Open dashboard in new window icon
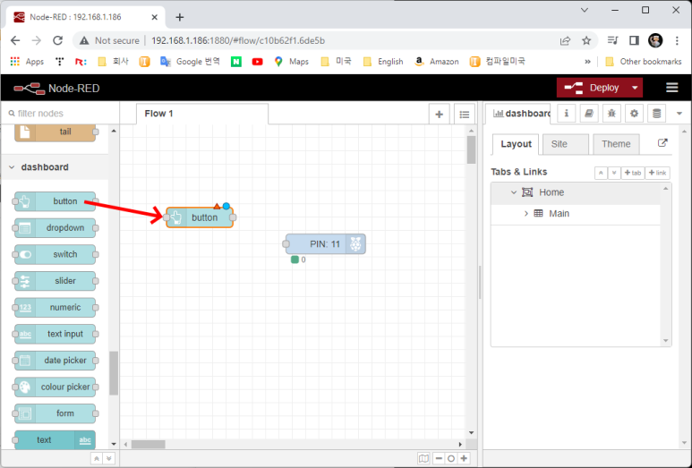Screen dimensions: 692x468 (x=662, y=143)
